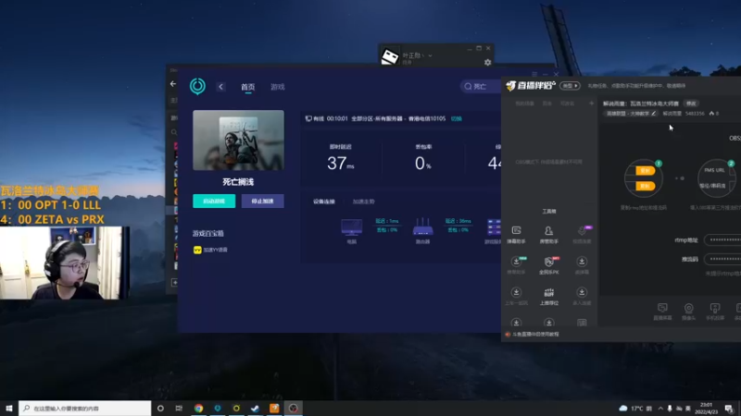741x416 pixels.
Task: Click the 游戏百宝箱 heading
Action: pyautogui.click(x=207, y=234)
